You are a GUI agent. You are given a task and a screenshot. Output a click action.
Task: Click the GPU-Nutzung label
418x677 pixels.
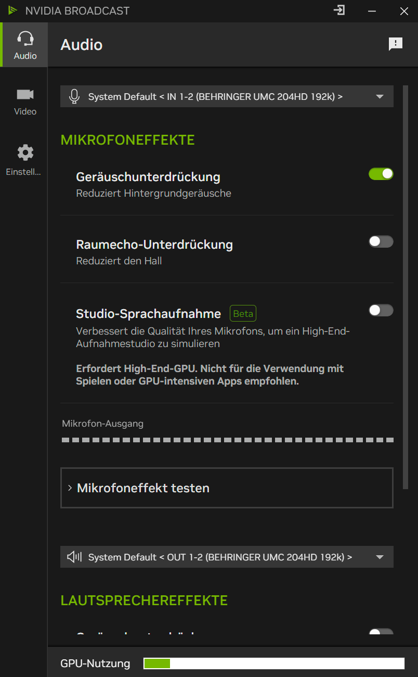tap(95, 663)
